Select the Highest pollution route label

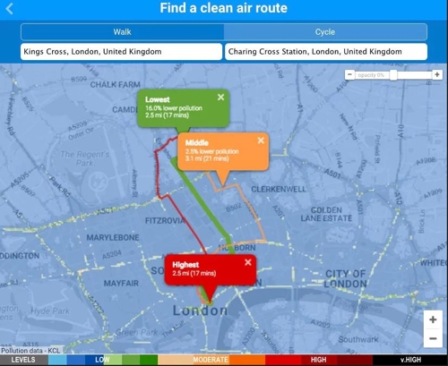pos(185,265)
